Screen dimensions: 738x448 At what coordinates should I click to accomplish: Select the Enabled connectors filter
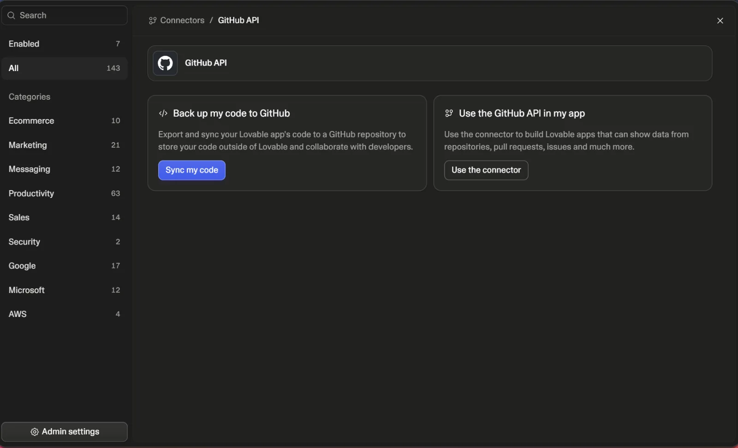[65, 44]
